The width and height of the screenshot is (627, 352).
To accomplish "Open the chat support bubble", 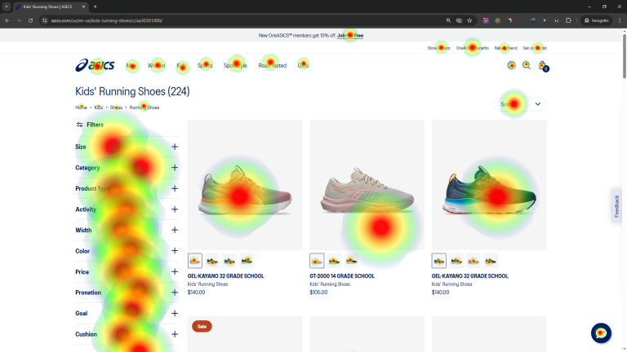I will 601,332.
